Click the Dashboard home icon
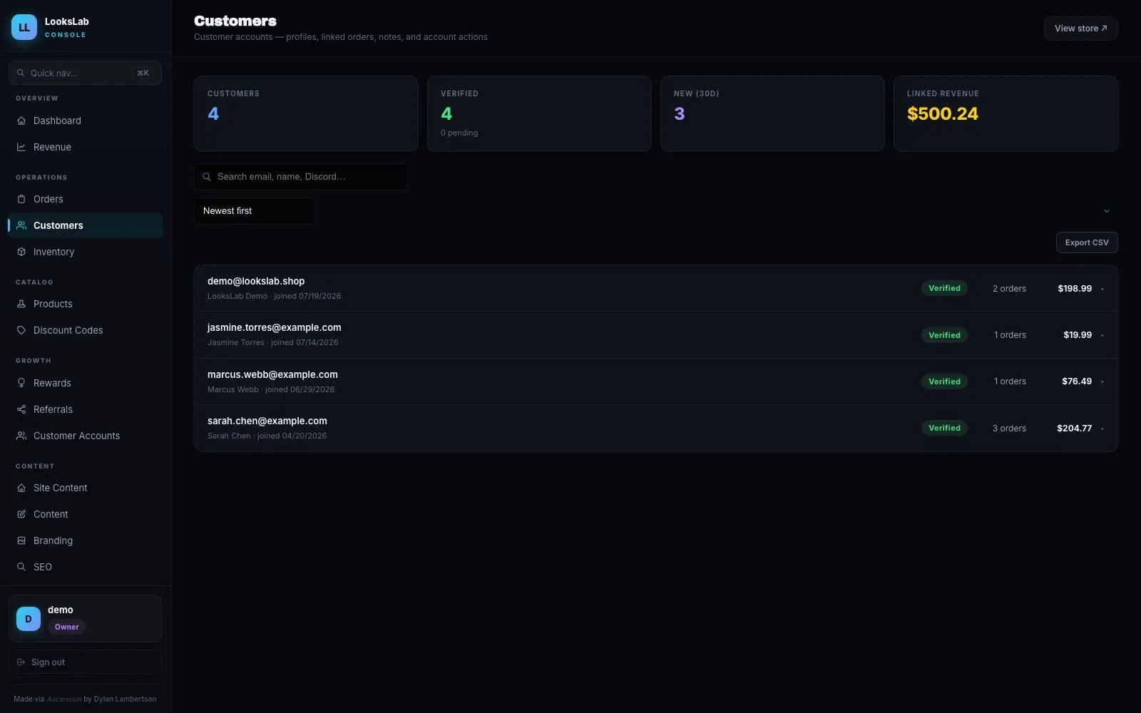 [21, 120]
